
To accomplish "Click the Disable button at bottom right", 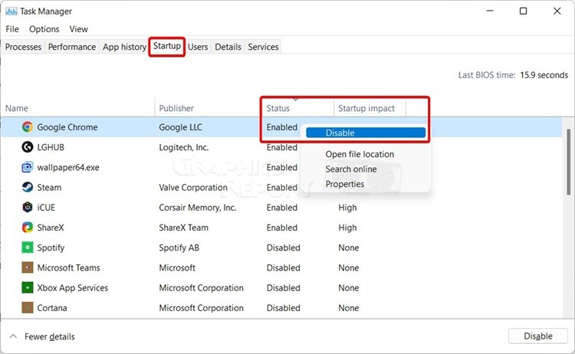I will 537,336.
